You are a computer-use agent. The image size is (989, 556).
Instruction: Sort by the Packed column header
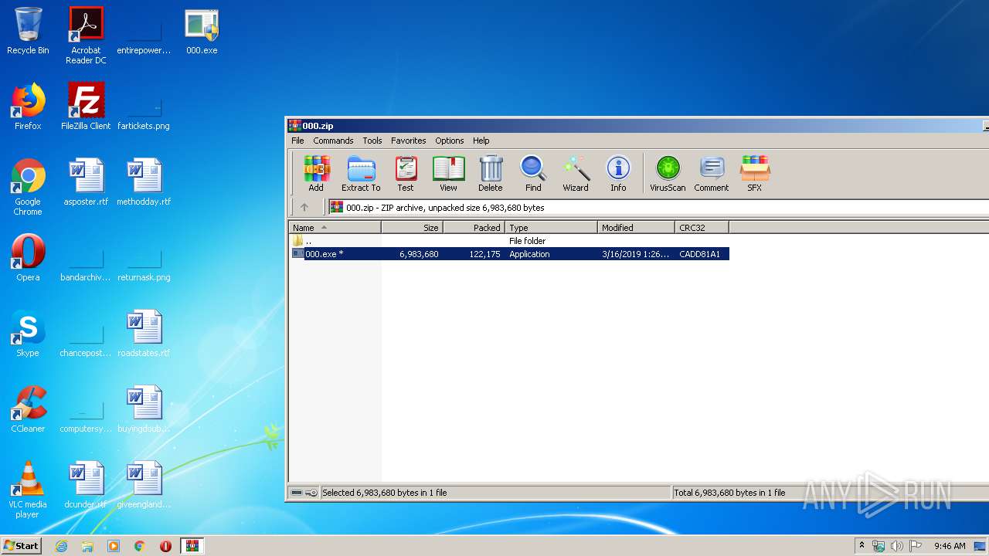click(x=474, y=228)
